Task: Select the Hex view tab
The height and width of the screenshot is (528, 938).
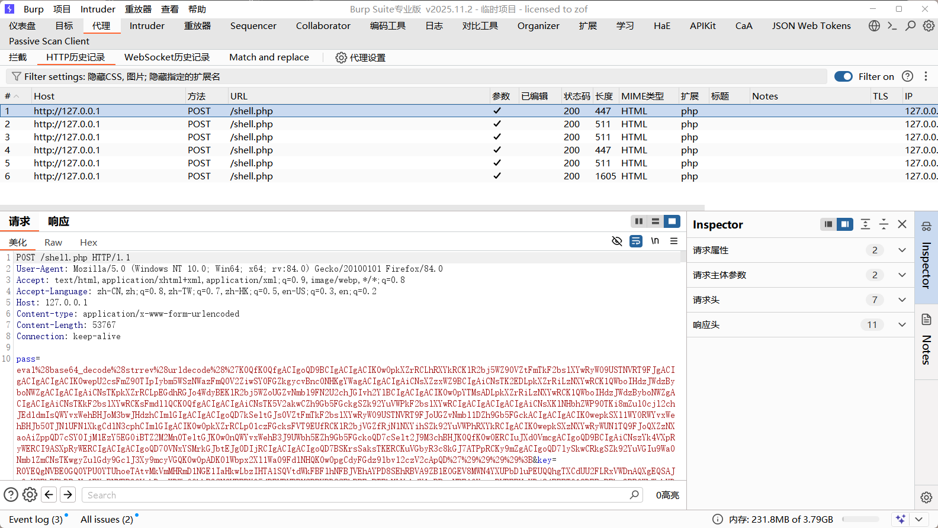Action: (x=88, y=243)
